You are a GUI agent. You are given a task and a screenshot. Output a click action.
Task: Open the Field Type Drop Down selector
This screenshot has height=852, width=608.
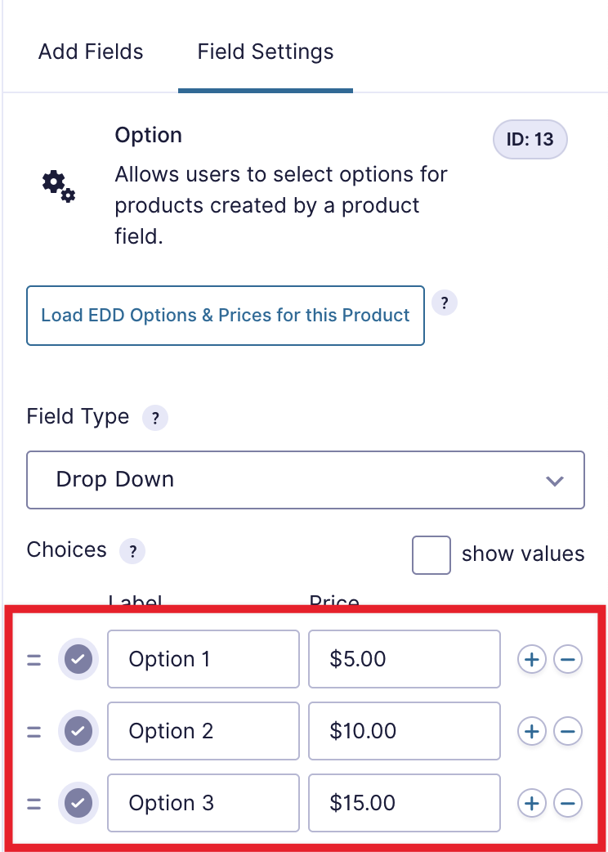pos(306,480)
